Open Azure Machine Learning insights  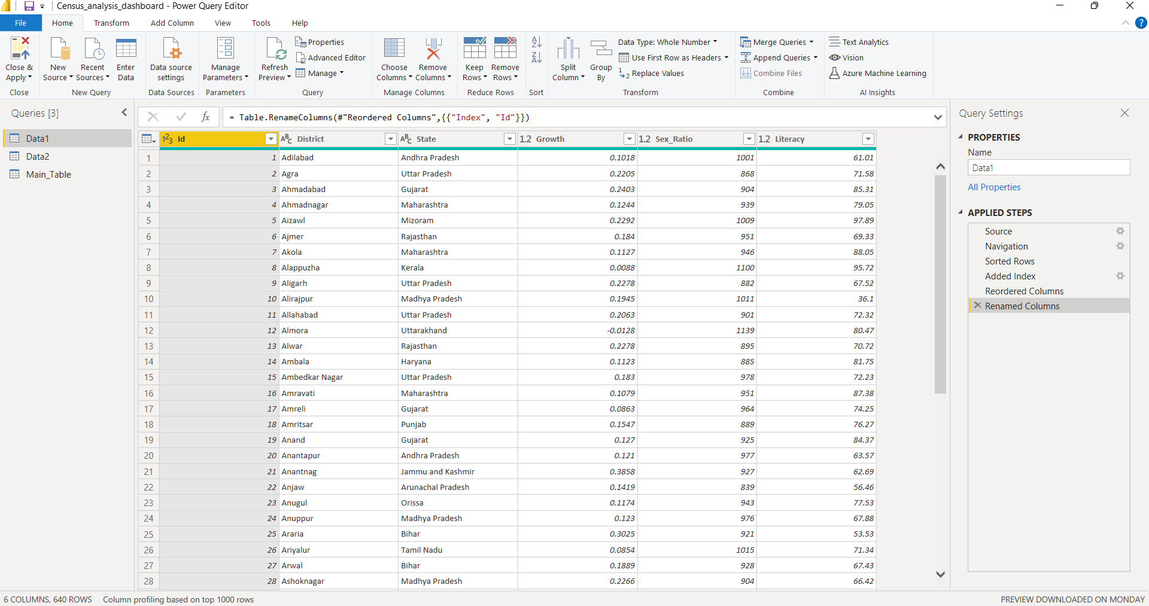(x=878, y=73)
